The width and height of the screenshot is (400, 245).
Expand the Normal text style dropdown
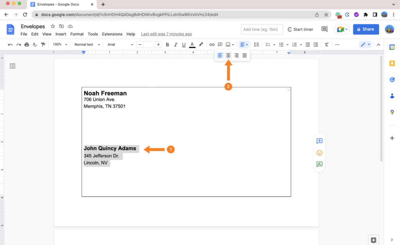pyautogui.click(x=87, y=45)
